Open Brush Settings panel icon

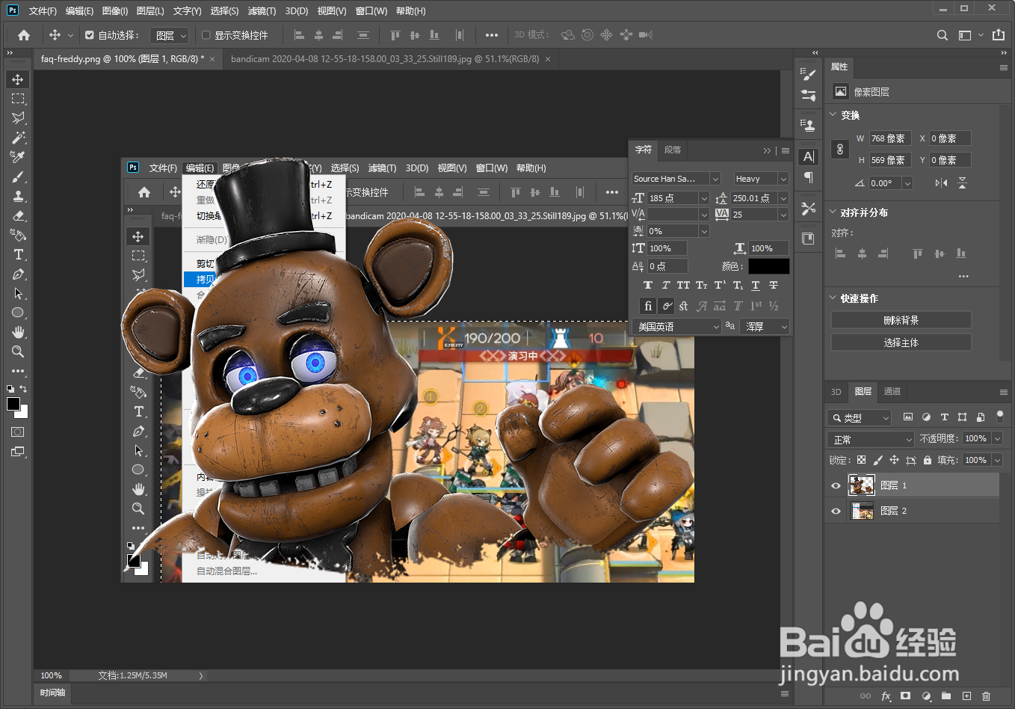pyautogui.click(x=808, y=74)
